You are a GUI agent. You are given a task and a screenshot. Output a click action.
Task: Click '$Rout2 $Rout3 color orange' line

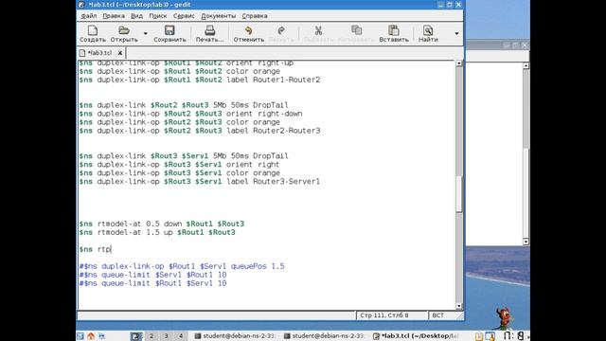pyautogui.click(x=179, y=122)
